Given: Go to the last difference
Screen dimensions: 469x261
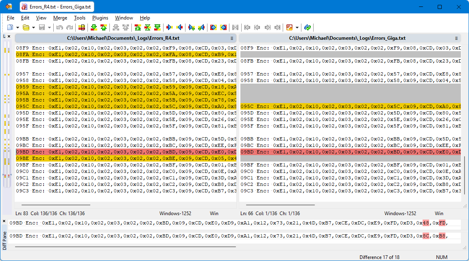Looking at the screenshot, I should click(157, 28).
